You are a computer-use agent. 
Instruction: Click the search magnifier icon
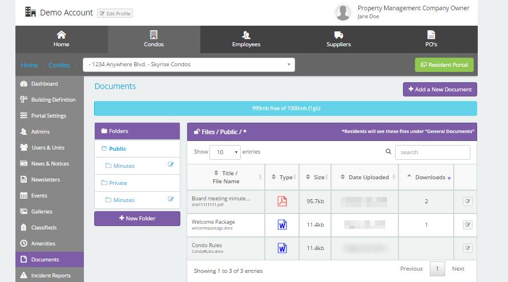pos(389,152)
